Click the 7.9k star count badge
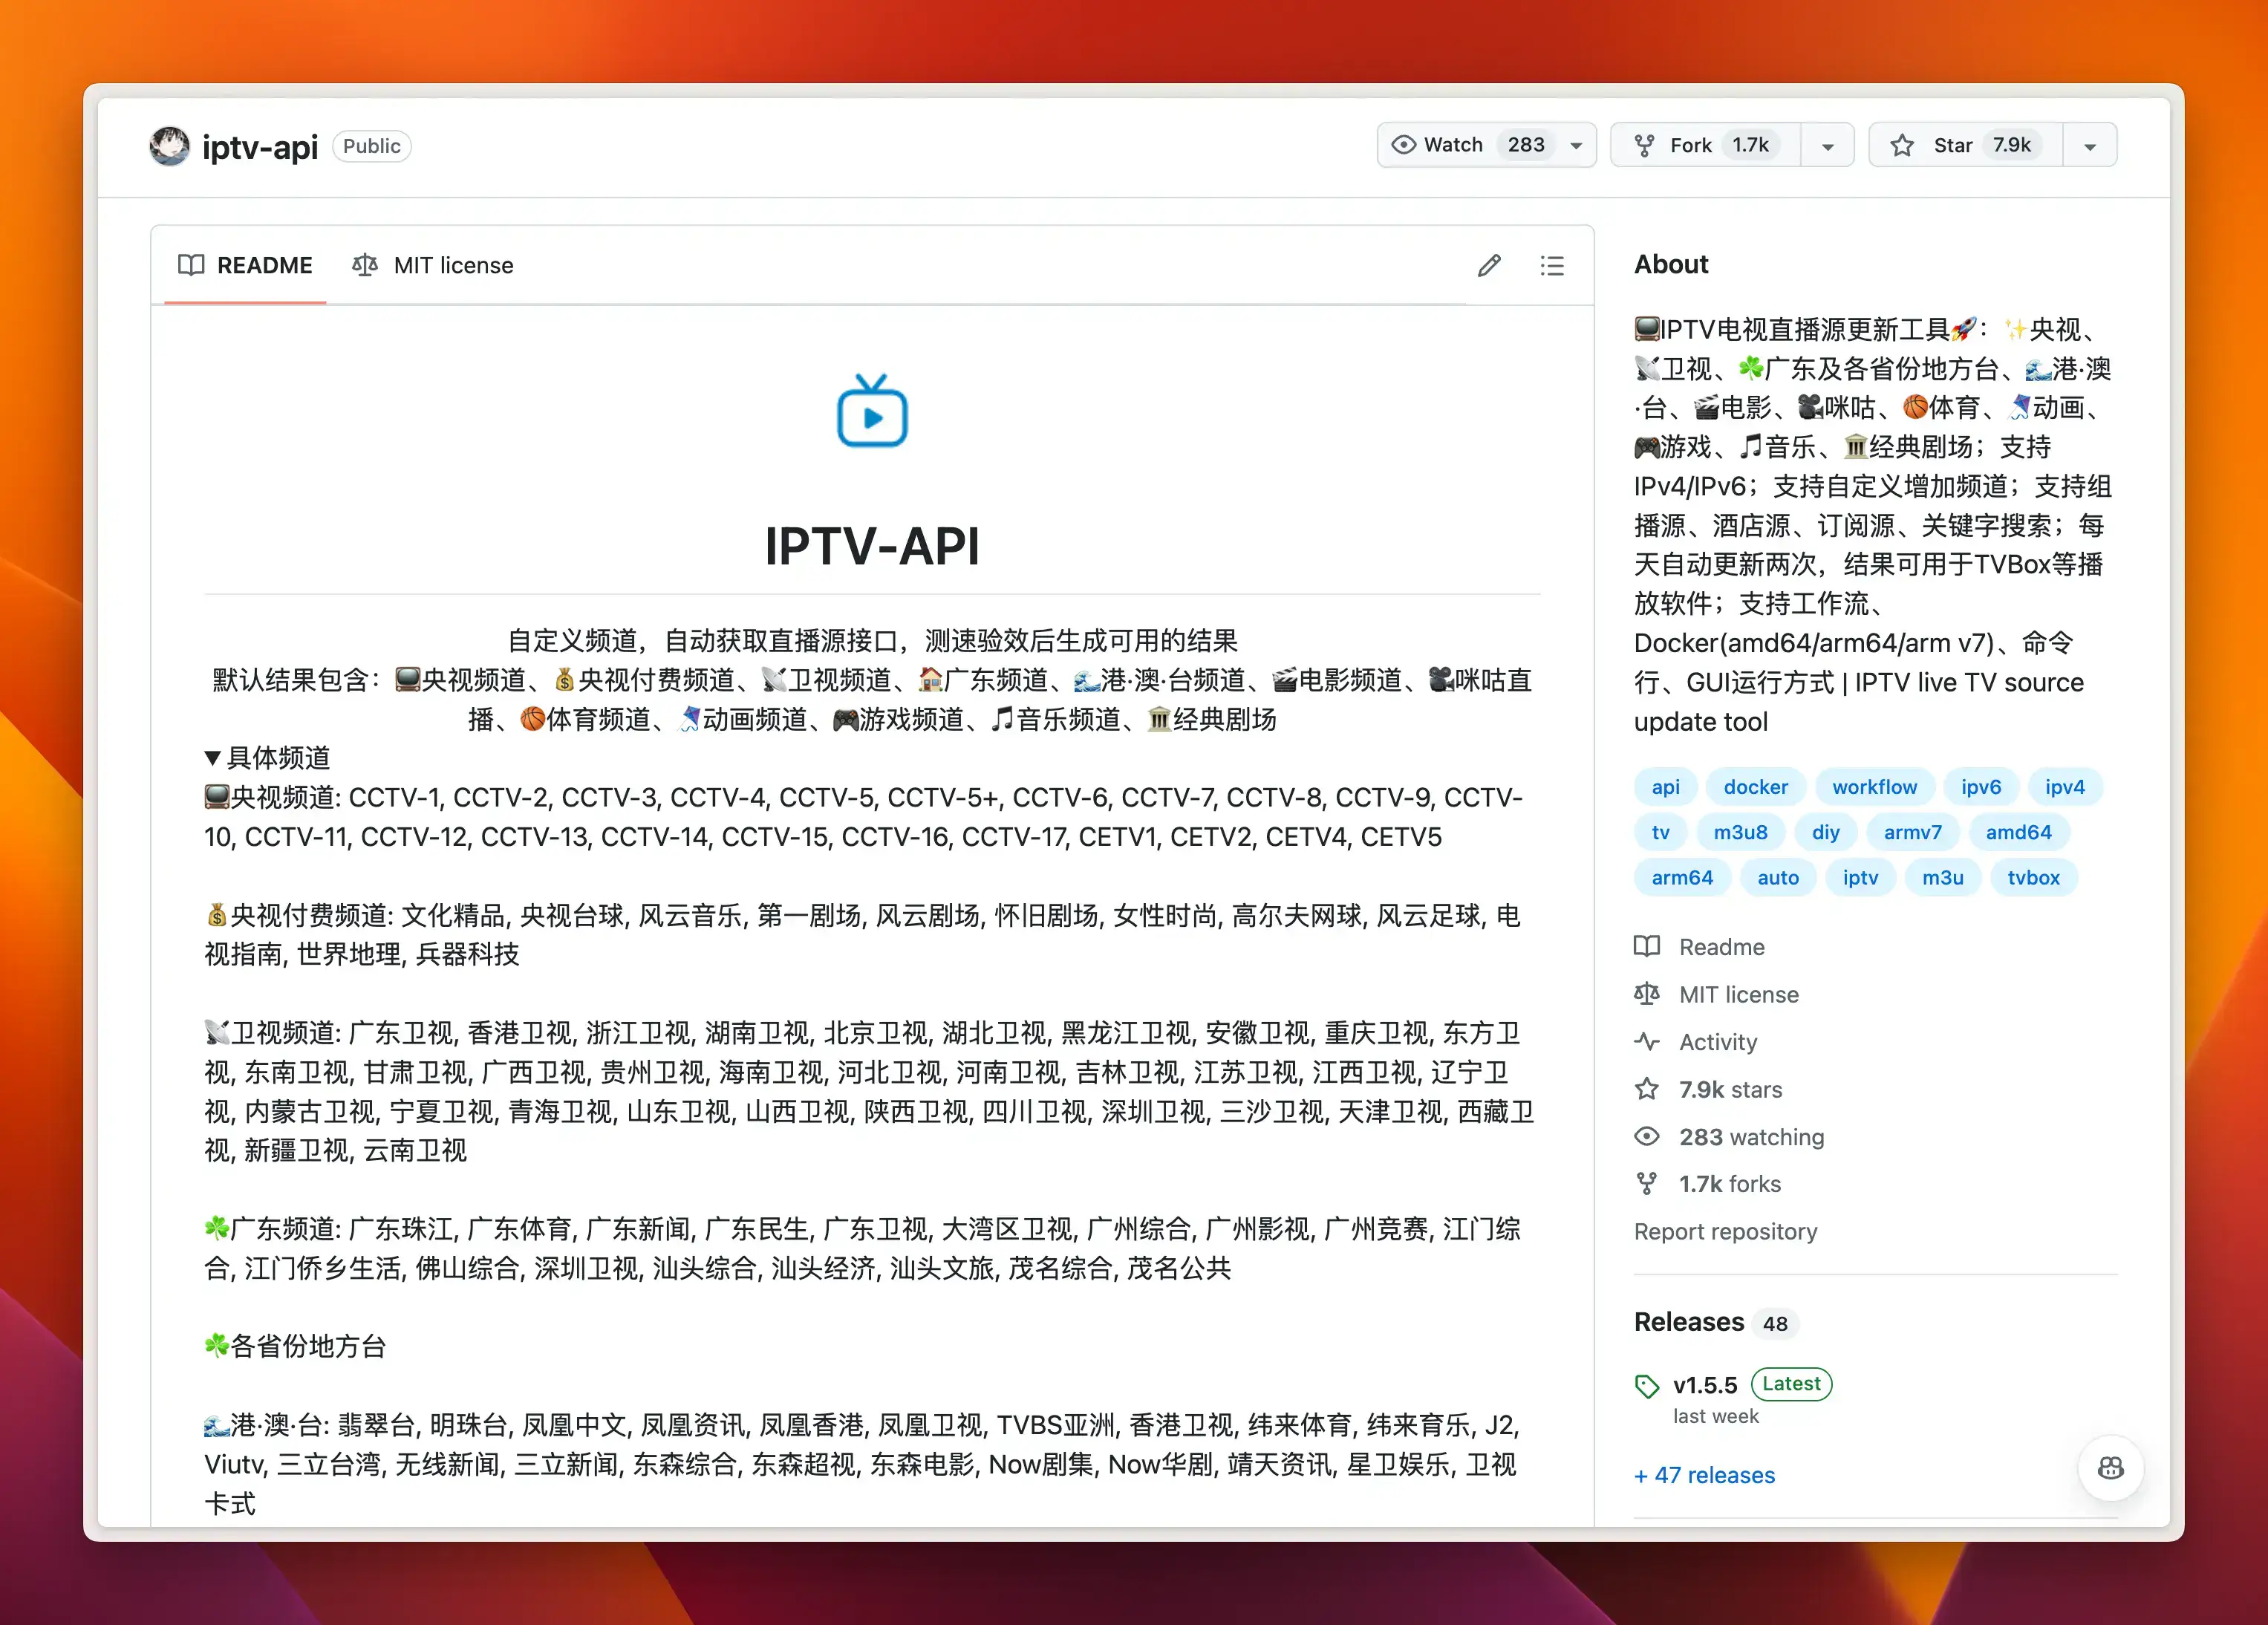2268x1625 pixels. click(2011, 145)
